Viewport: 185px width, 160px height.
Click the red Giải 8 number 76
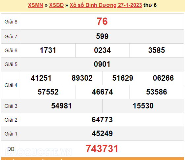tap(102, 21)
